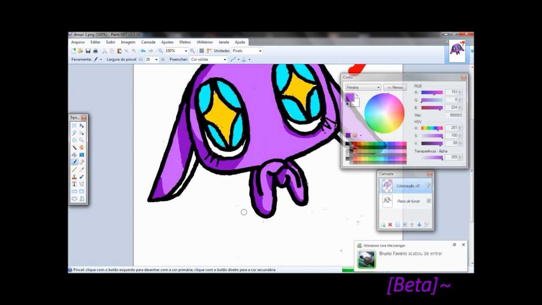
Task: Click the add new layer button
Action: click(x=383, y=225)
